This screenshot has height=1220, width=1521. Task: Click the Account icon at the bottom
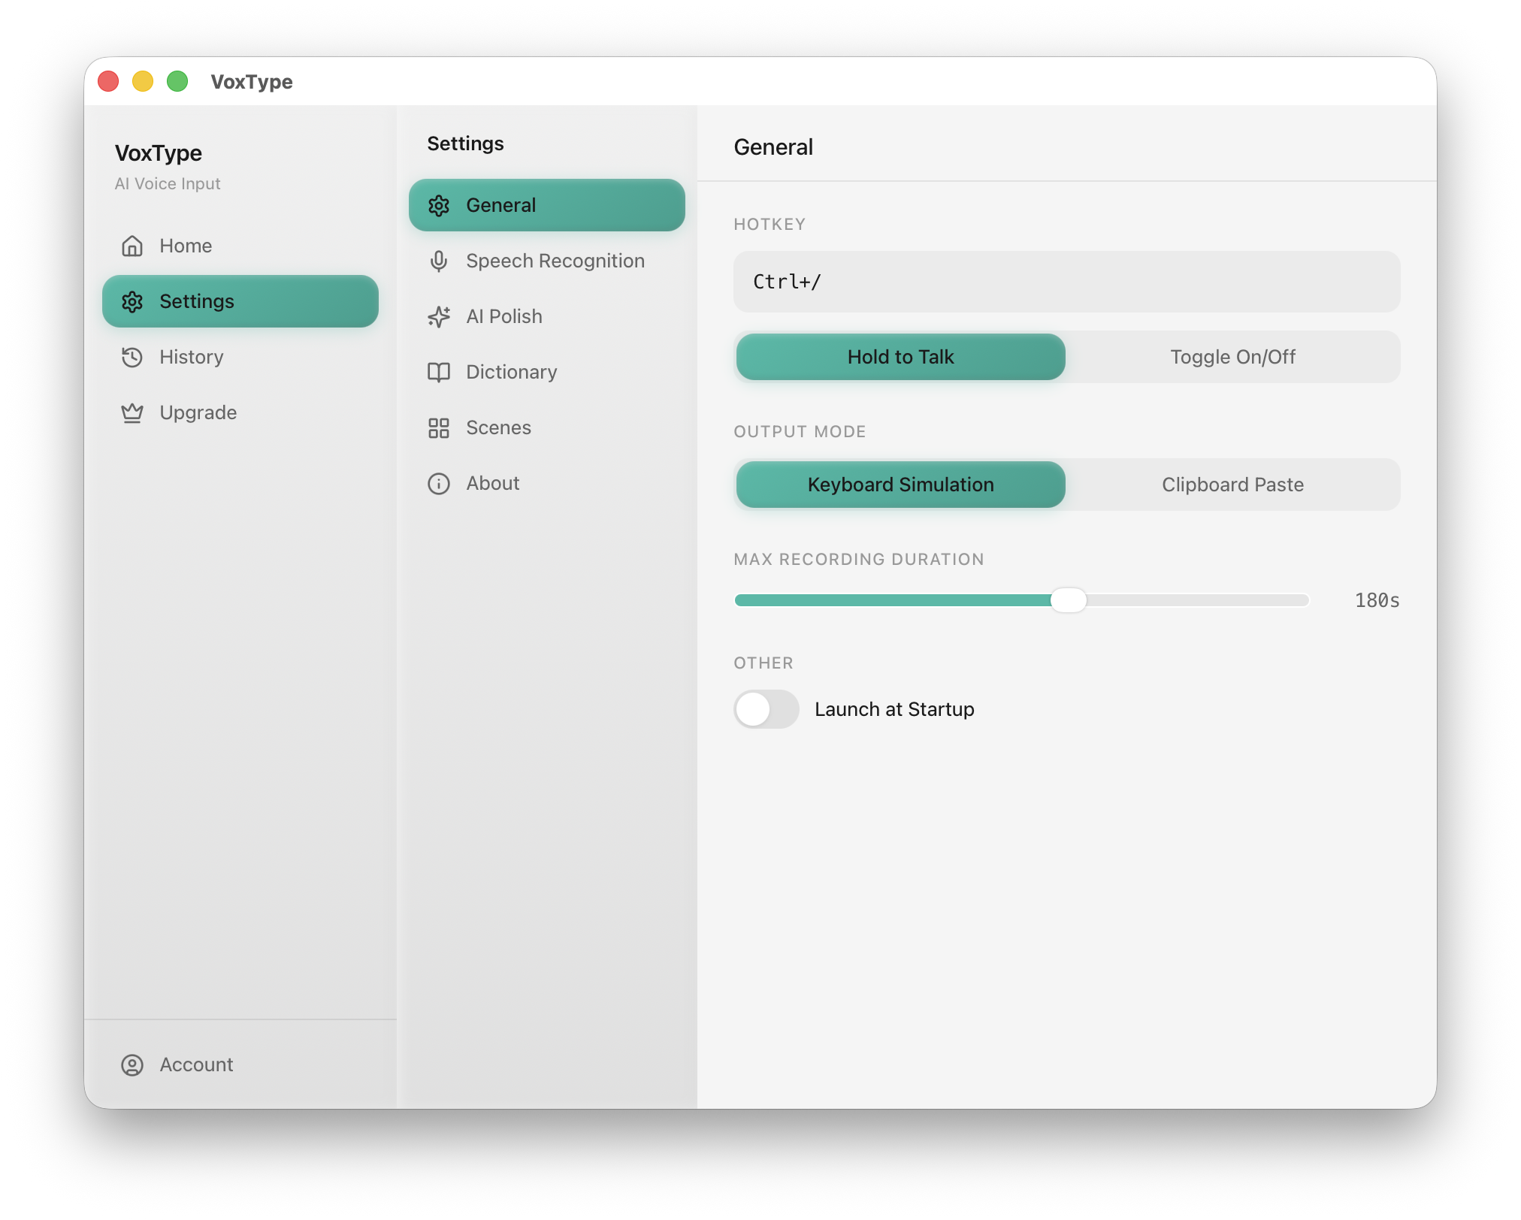(132, 1064)
